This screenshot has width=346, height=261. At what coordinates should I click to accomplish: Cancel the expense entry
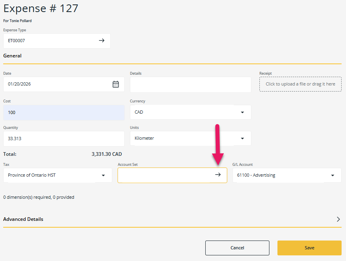pos(237,248)
